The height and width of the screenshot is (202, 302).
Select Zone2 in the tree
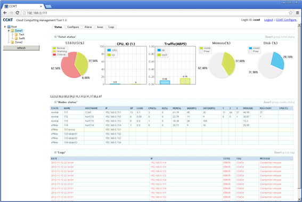(x=19, y=42)
